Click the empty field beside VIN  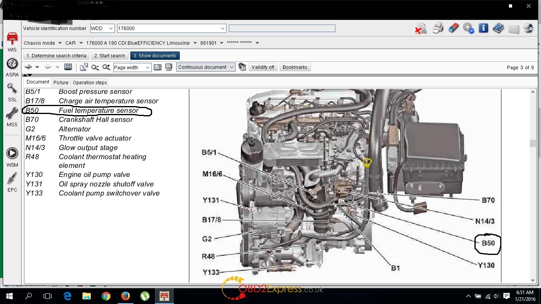(x=282, y=28)
